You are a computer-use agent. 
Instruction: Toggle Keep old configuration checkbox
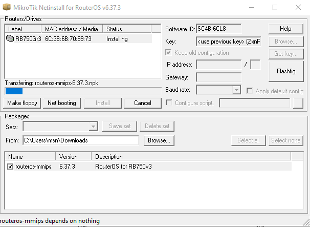[x=169, y=53]
